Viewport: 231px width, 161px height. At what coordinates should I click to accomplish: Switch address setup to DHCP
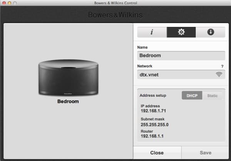(x=192, y=96)
